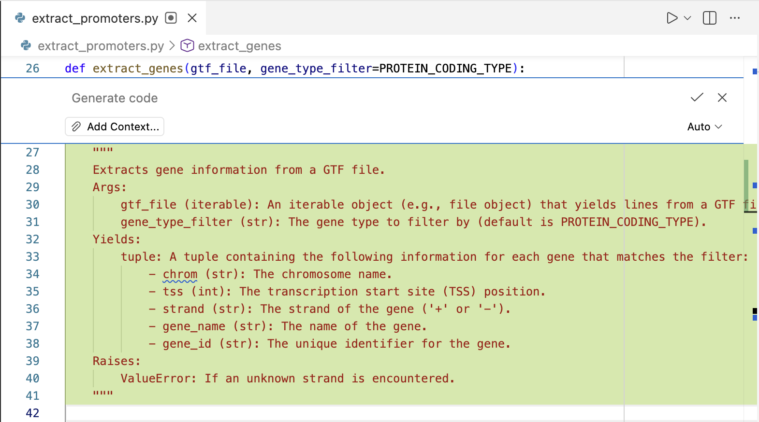
Task: Open the More Actions ellipsis menu
Action: click(735, 18)
